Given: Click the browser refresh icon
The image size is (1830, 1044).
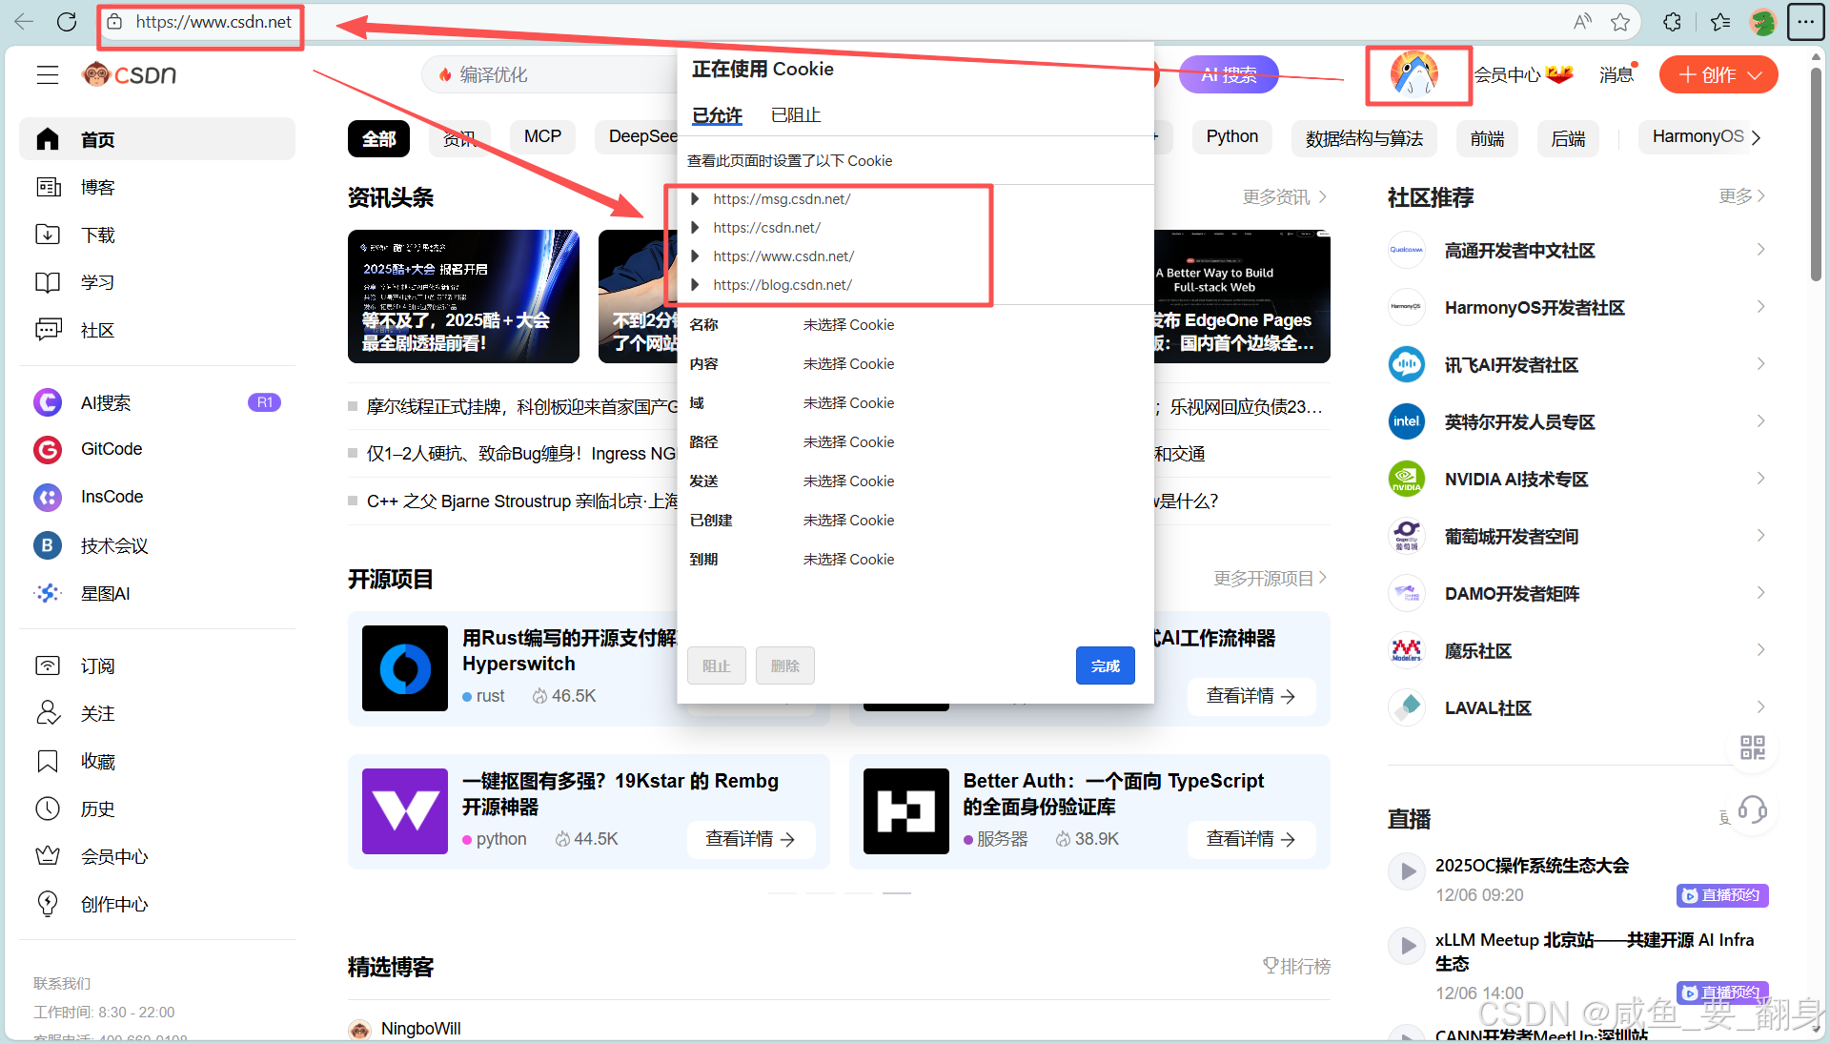Looking at the screenshot, I should (x=67, y=22).
